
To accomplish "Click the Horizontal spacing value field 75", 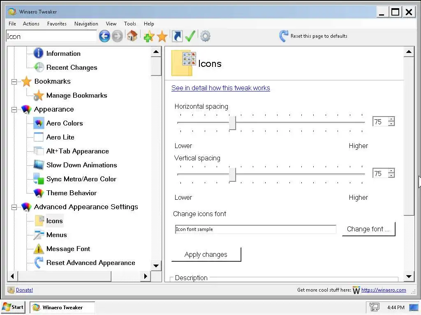I will 380,121.
